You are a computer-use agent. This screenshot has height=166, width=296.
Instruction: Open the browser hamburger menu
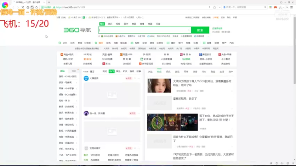point(292,7)
